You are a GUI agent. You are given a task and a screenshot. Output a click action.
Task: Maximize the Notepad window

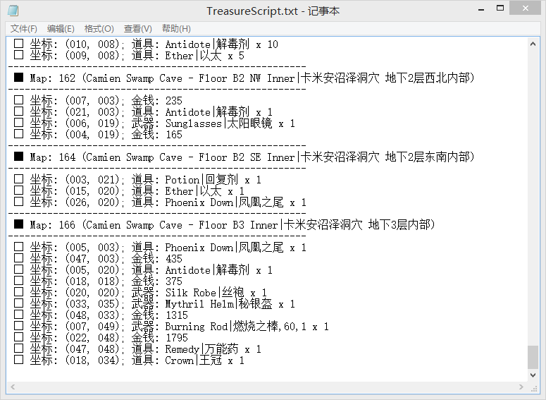[500, 8]
